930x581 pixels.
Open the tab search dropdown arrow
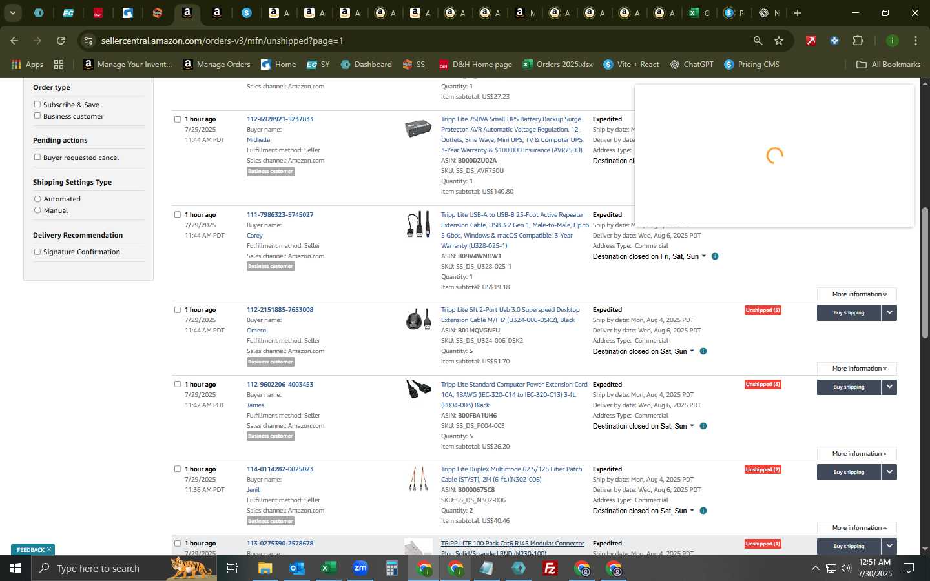[12, 13]
